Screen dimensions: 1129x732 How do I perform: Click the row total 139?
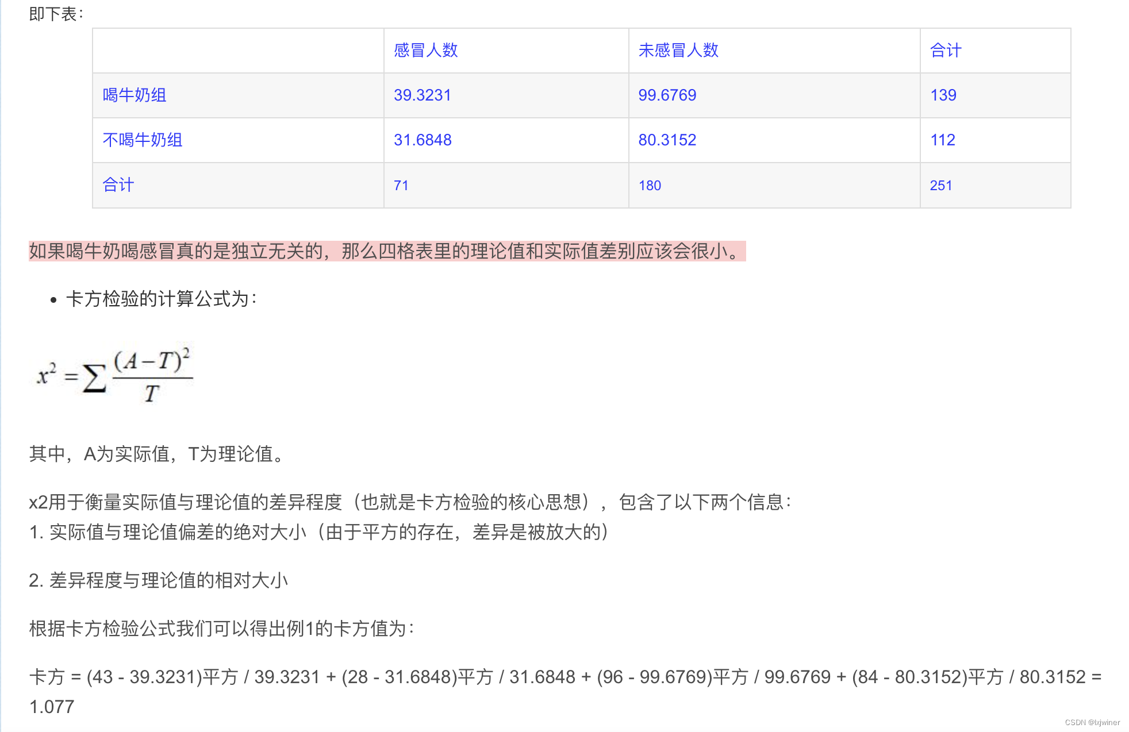pyautogui.click(x=943, y=95)
